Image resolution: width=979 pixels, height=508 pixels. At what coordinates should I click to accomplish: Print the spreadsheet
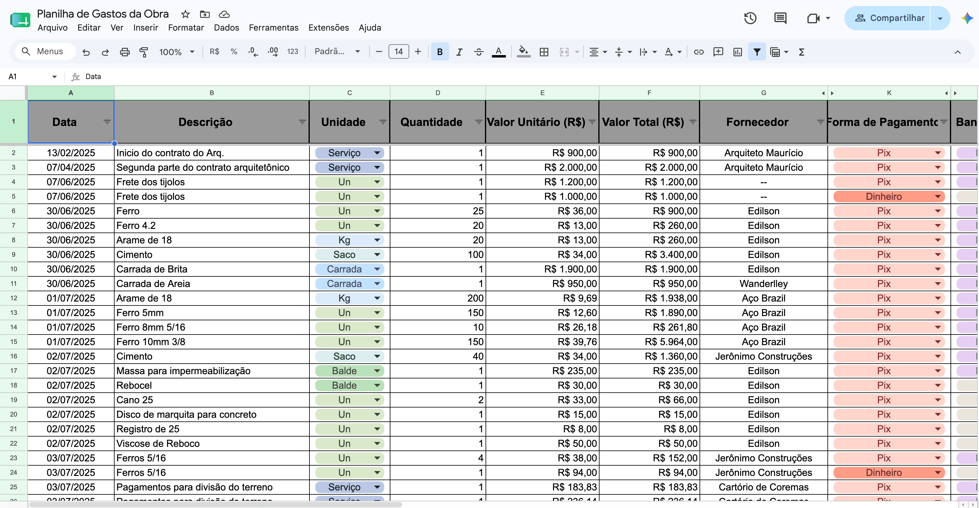(125, 52)
